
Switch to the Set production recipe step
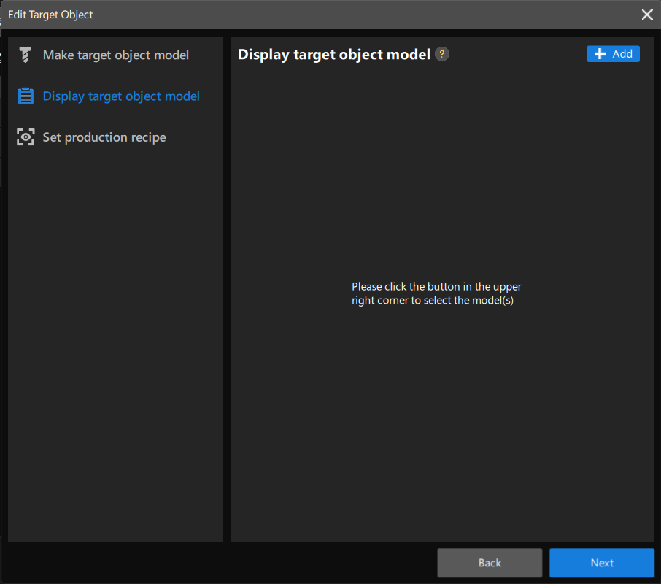pyautogui.click(x=104, y=137)
